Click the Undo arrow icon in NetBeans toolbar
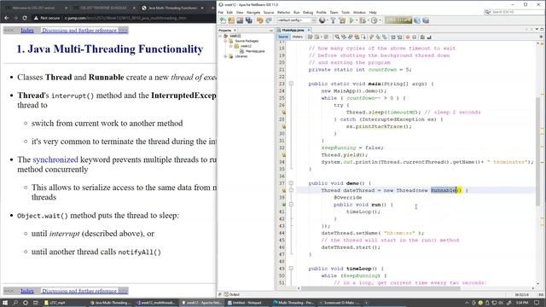 tap(260, 20)
